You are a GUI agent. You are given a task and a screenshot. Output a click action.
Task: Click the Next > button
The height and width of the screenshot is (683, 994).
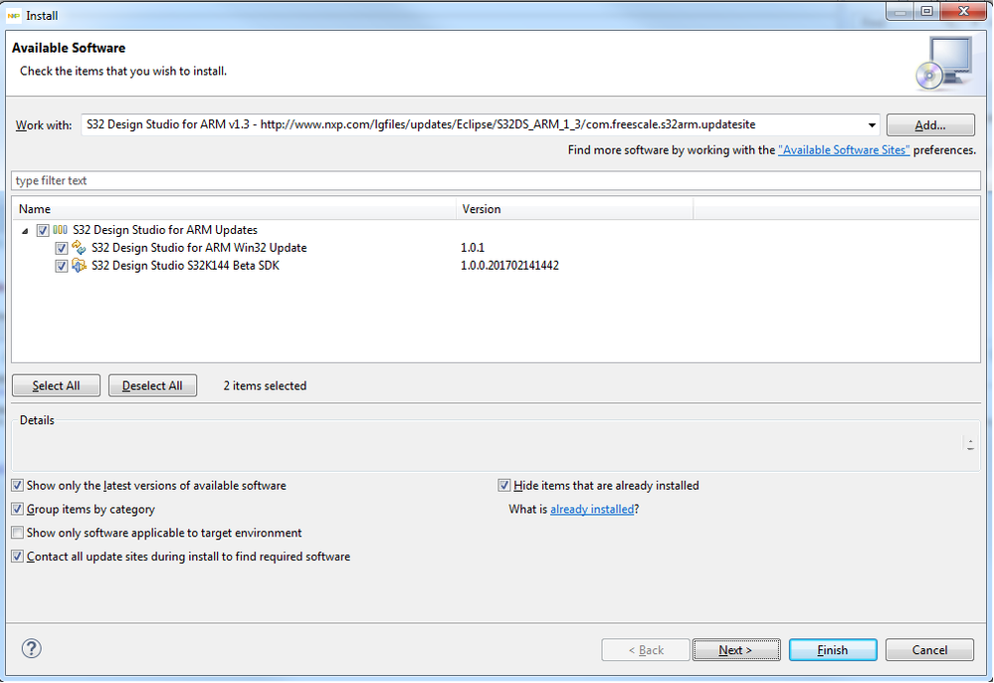[736, 650]
